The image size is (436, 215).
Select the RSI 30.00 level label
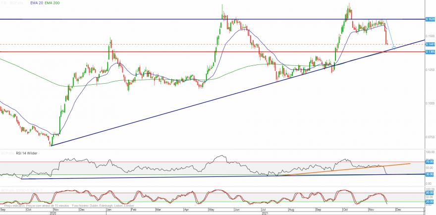(x=430, y=174)
